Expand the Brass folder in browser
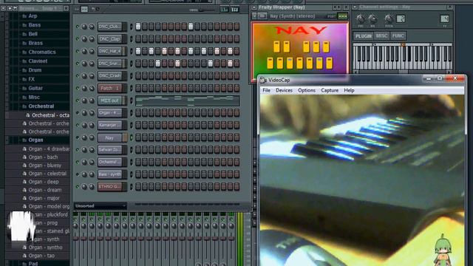This screenshot has height=266, width=473. click(x=35, y=43)
